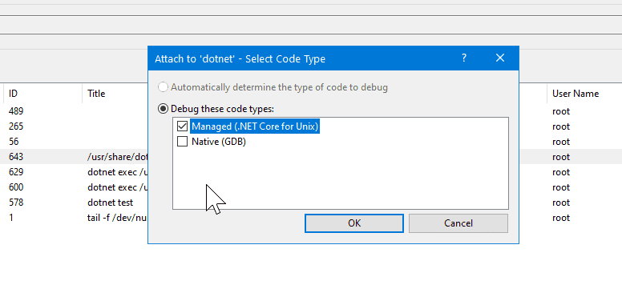This screenshot has height=305, width=622.
Task: Click the 'Native (GDB)' label text
Action: click(x=219, y=142)
